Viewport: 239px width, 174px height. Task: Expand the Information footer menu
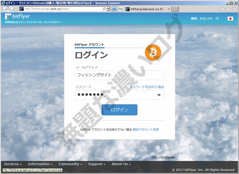[x=40, y=164]
